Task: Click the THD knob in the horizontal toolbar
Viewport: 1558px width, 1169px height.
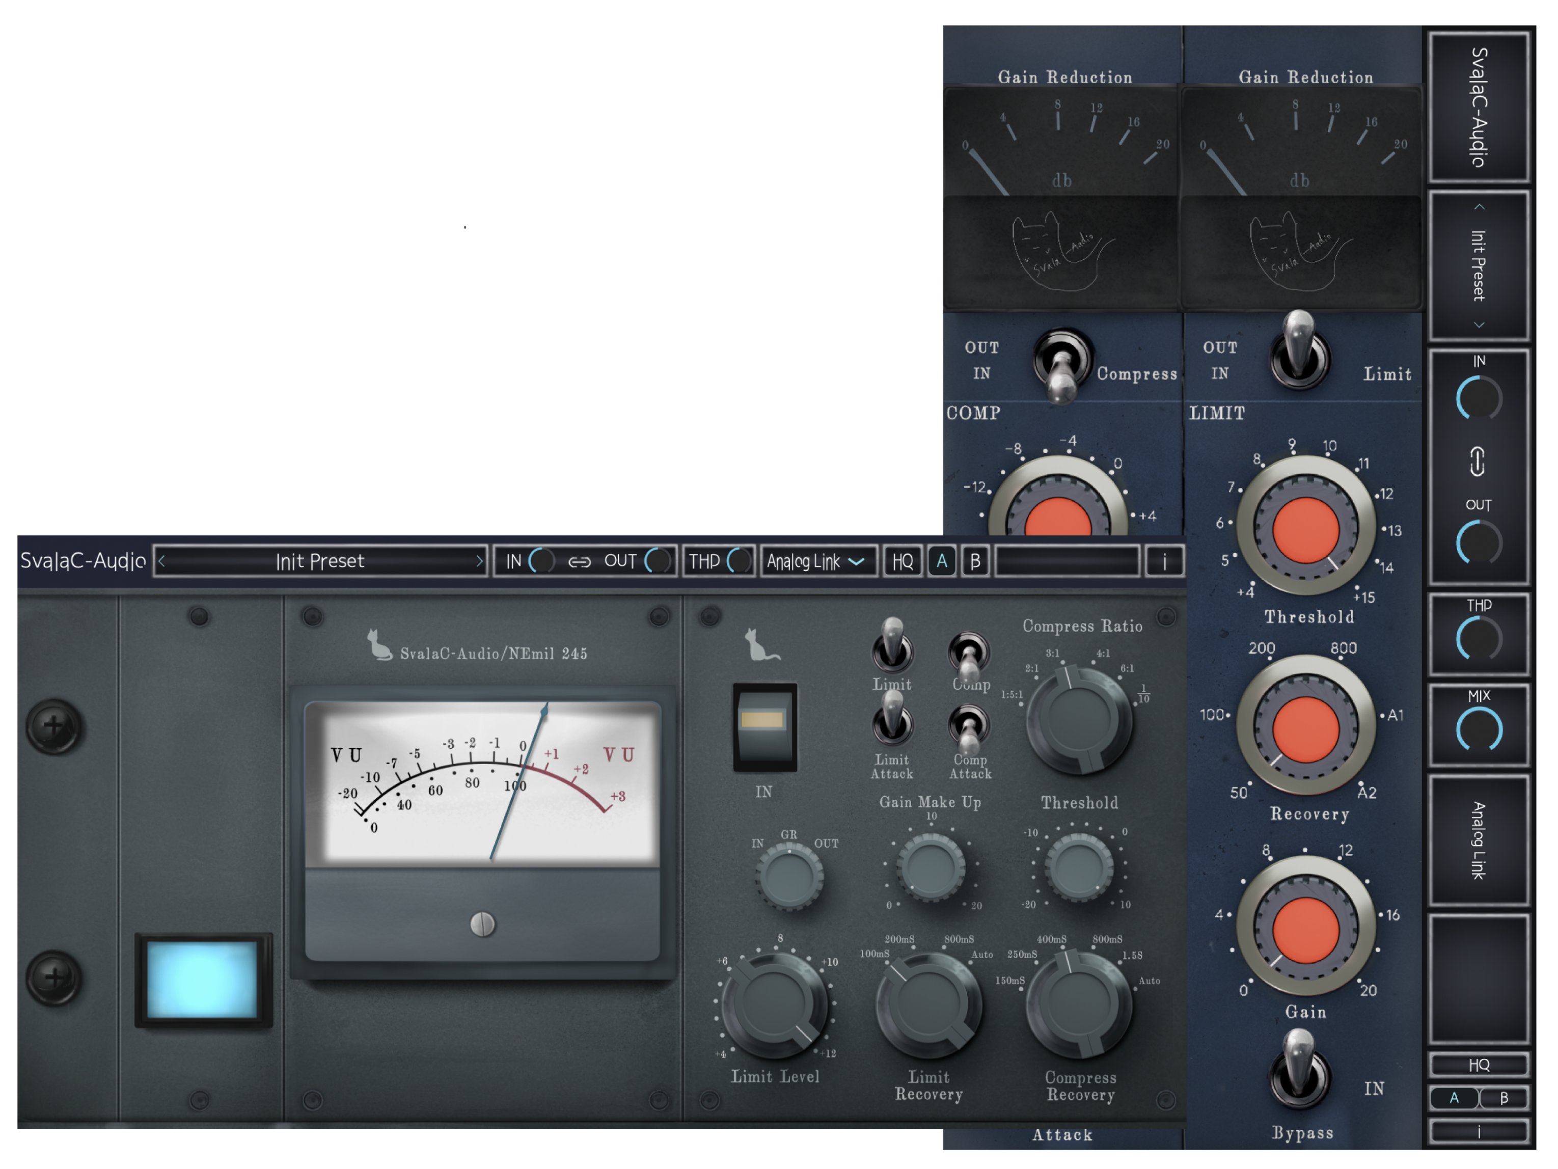Action: [x=740, y=561]
